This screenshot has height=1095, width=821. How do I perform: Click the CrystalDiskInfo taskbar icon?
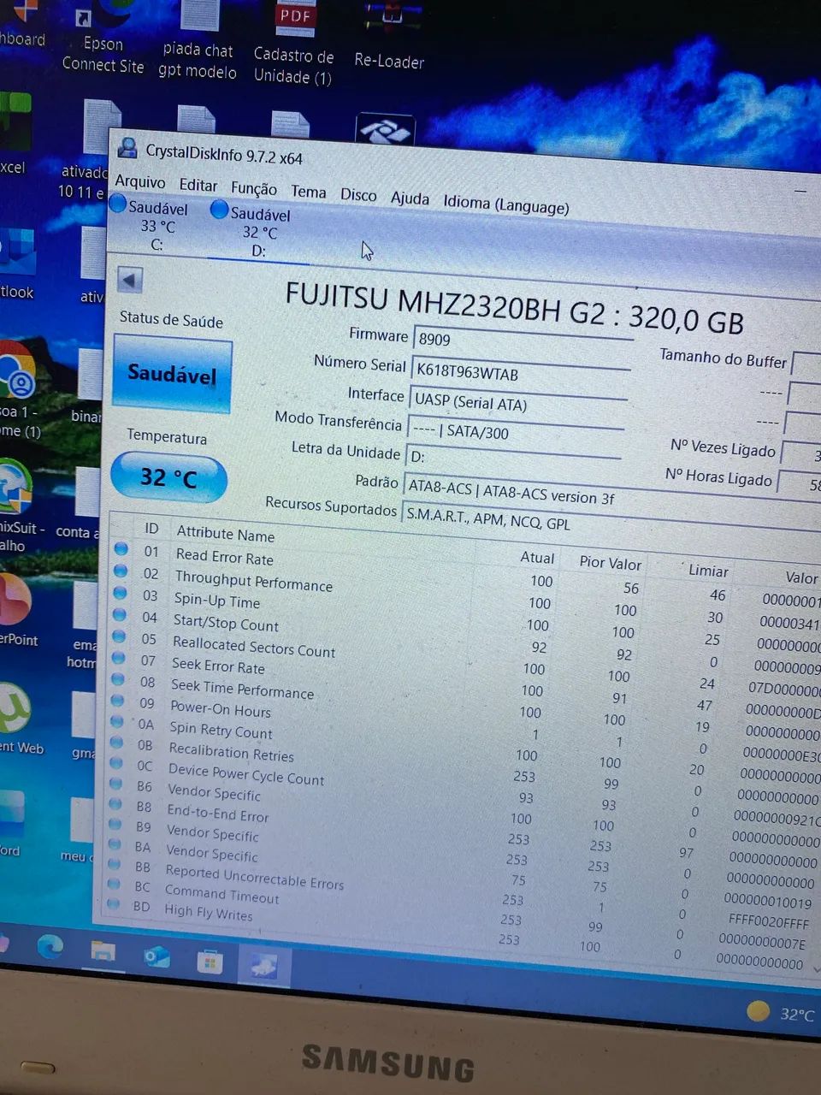[263, 967]
